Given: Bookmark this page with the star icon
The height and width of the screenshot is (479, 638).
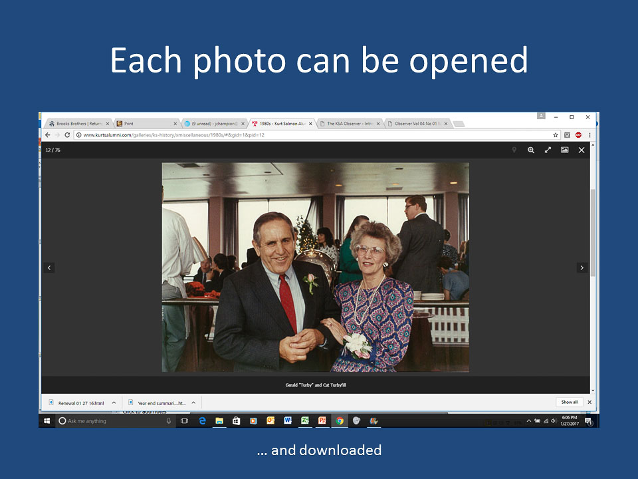Looking at the screenshot, I should click(556, 134).
